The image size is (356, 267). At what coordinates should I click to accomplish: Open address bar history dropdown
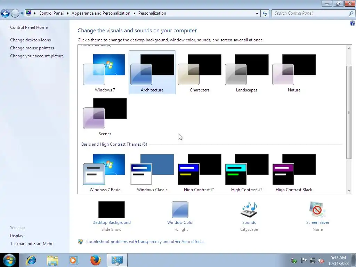tap(257, 14)
